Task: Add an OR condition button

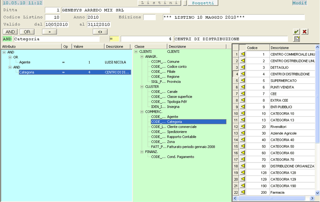Action: point(27,32)
